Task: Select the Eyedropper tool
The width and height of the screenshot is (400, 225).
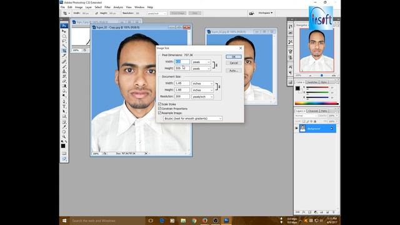Action: click(64, 127)
